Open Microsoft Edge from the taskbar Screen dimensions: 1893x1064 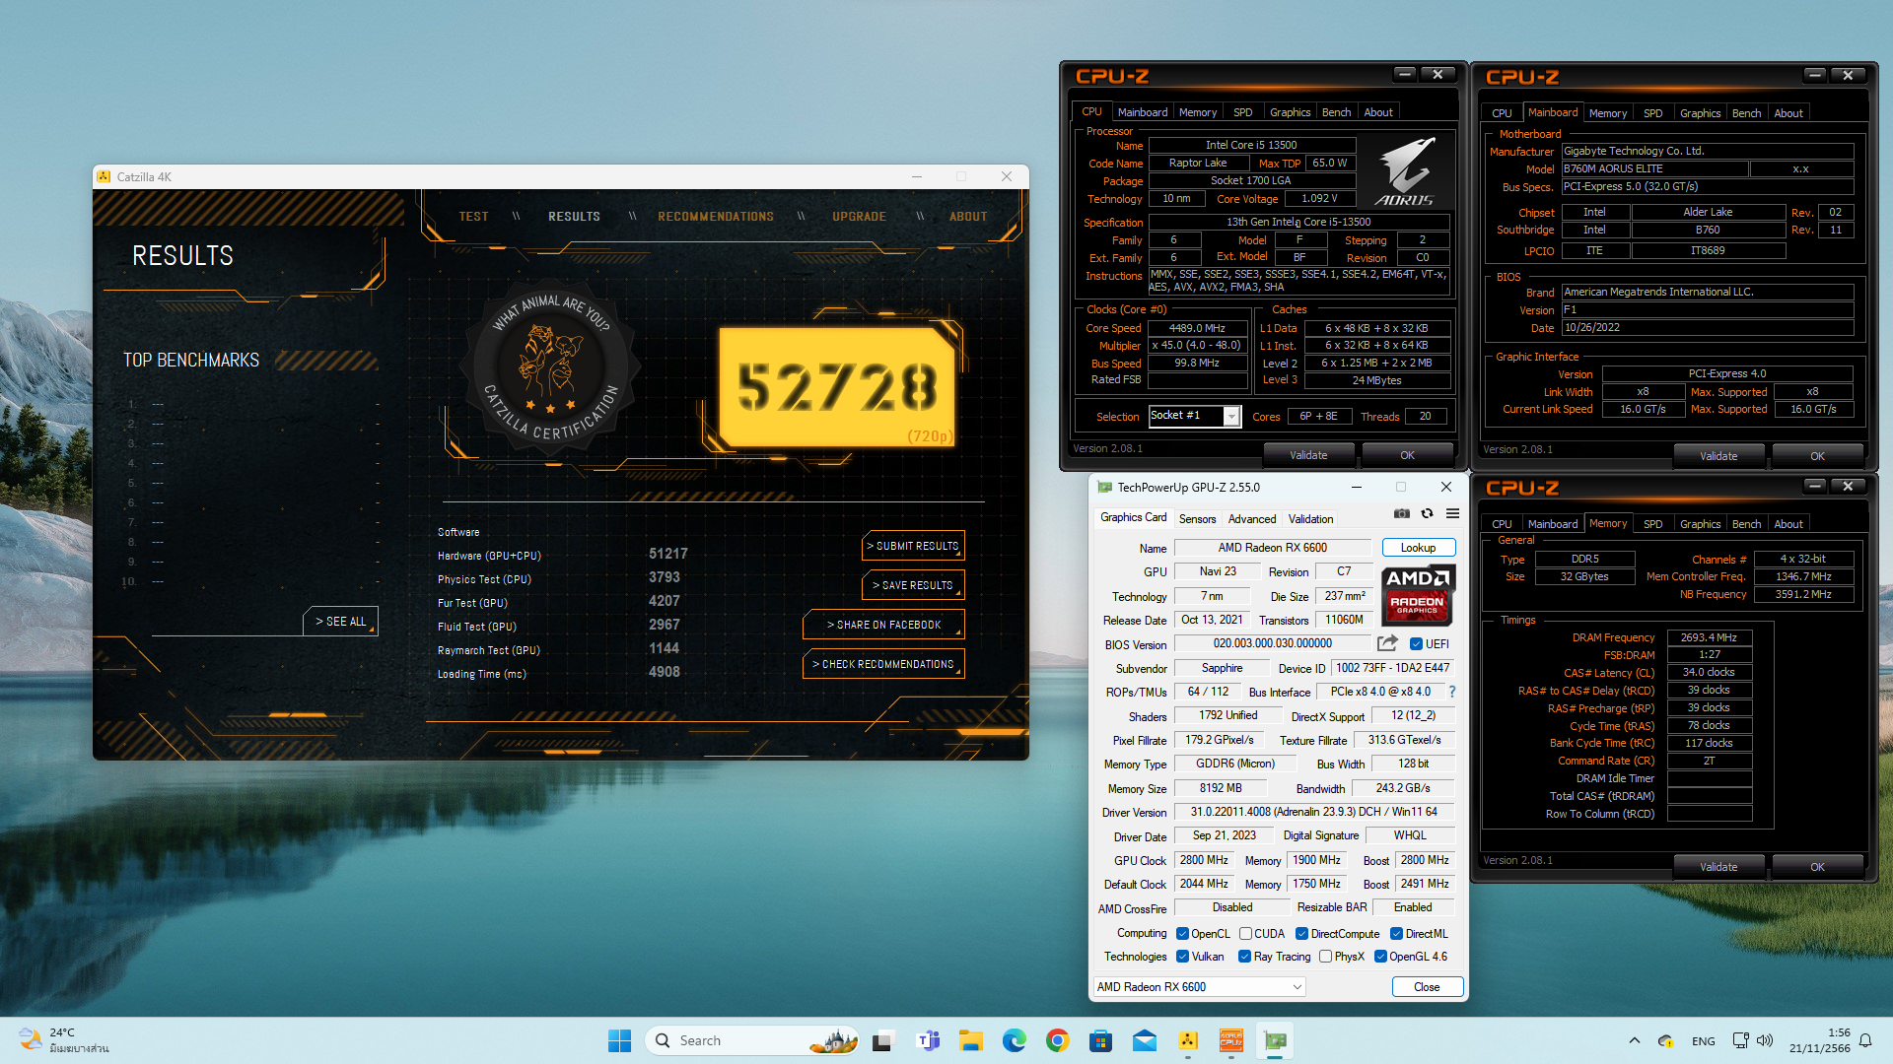[1015, 1040]
